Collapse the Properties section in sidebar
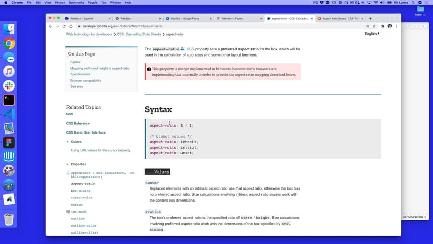Image resolution: width=433 pixels, height=244 pixels. point(67,164)
